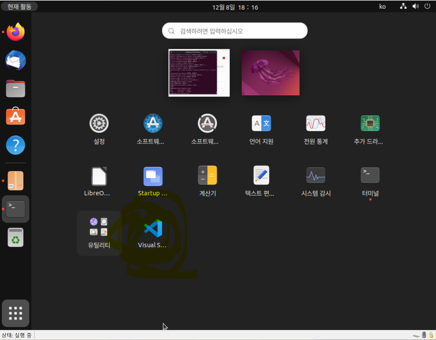Open the Files manager in dock
The width and height of the screenshot is (436, 340).
click(16, 89)
